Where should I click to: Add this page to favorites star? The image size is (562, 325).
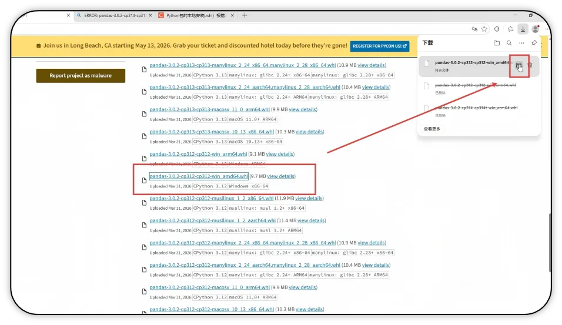coord(484,29)
